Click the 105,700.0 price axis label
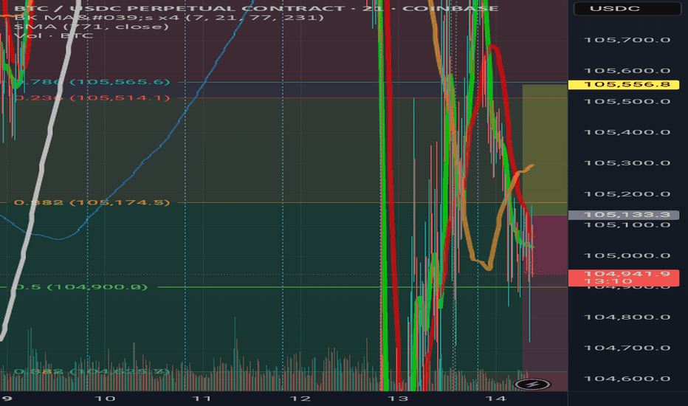 [x=627, y=40]
